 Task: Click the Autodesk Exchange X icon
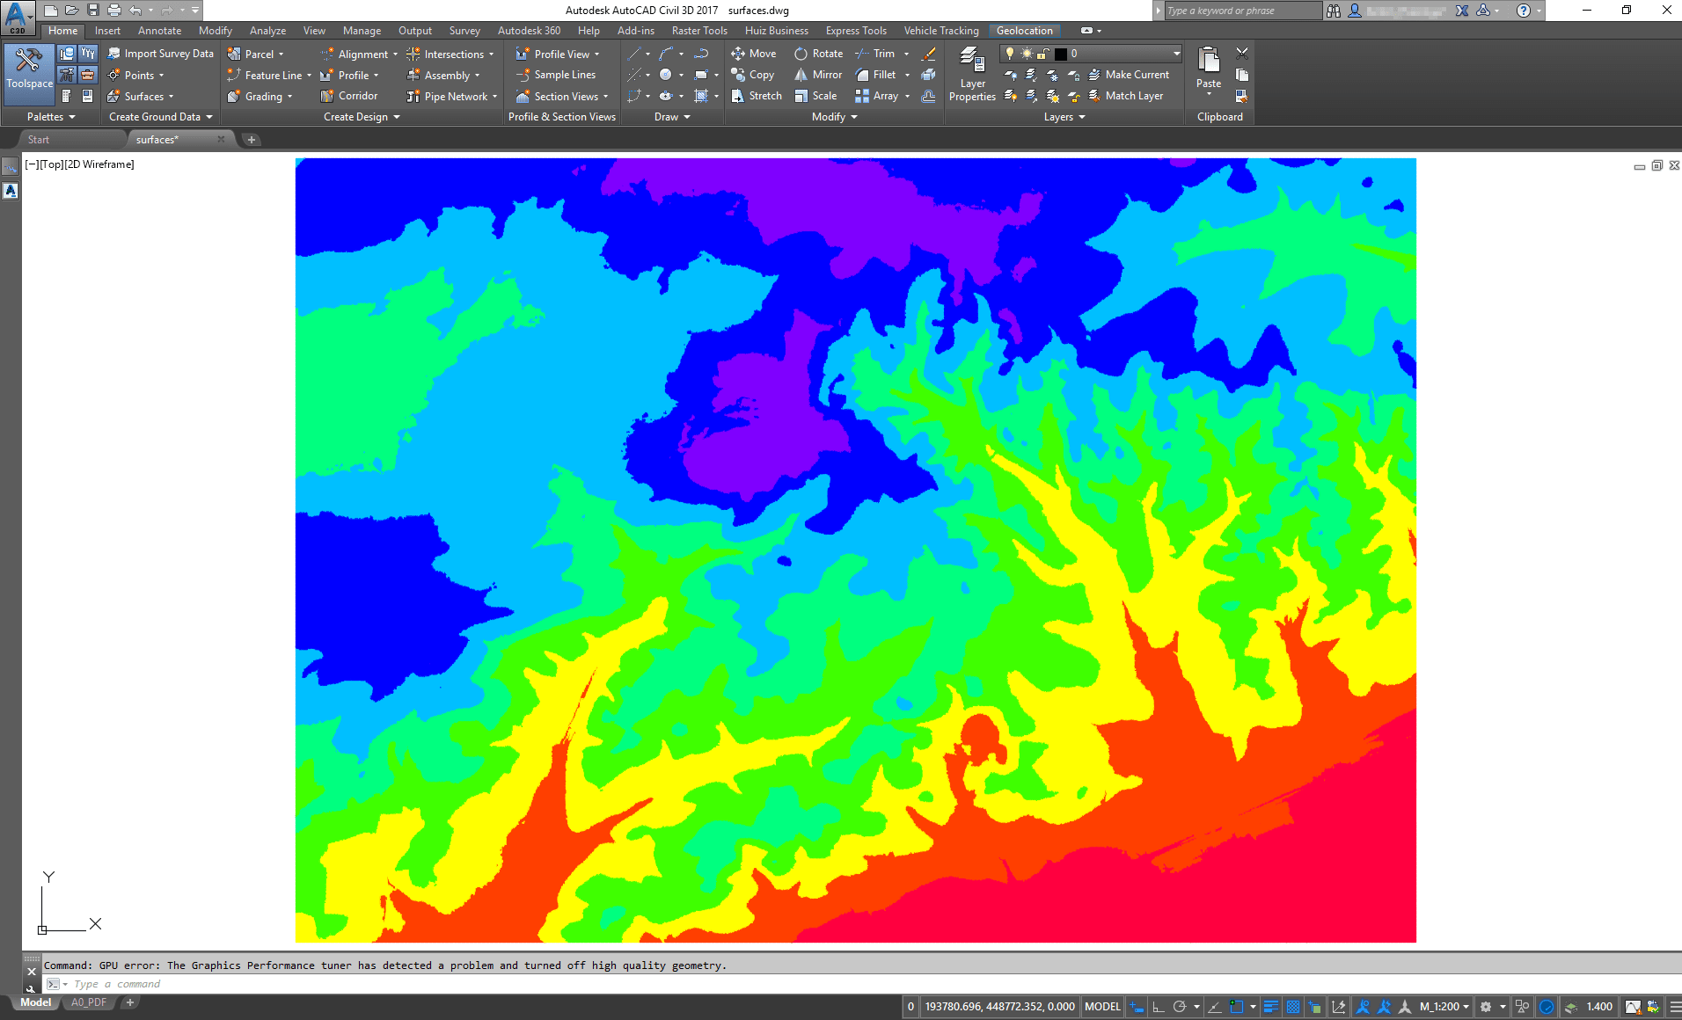(x=1461, y=11)
